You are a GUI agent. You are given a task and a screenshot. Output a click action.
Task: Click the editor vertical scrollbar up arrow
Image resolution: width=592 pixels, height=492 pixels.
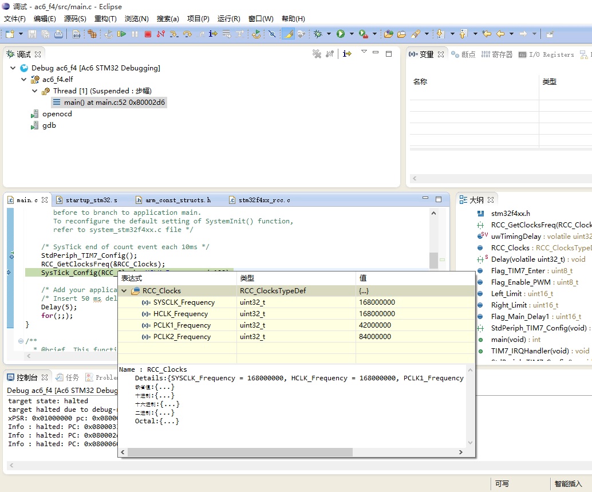(x=433, y=213)
